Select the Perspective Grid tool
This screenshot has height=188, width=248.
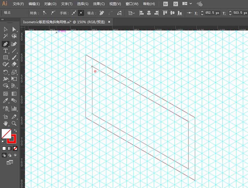pyautogui.click(x=14, y=86)
